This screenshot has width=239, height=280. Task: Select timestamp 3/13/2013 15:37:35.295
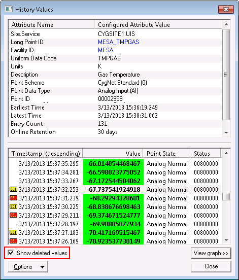[49, 163]
